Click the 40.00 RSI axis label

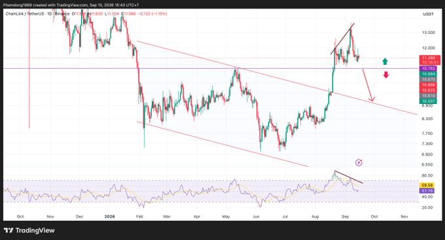point(427,197)
